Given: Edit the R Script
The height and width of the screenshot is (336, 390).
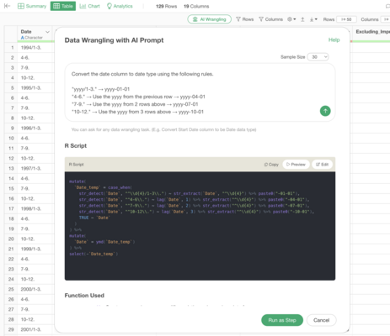Looking at the screenshot, I should pyautogui.click(x=322, y=165).
